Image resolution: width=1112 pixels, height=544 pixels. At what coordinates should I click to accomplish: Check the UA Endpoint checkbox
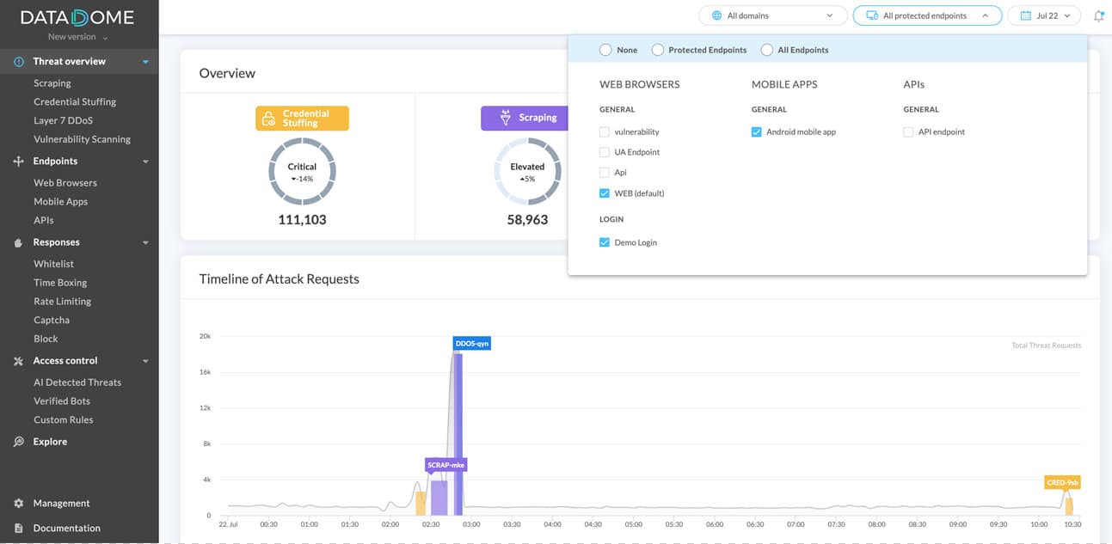tap(605, 152)
